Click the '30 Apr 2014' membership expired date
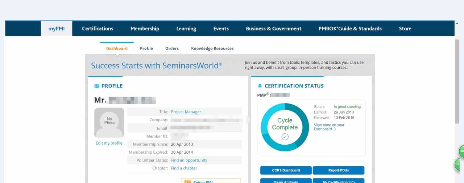Image resolution: width=464 pixels, height=183 pixels. (182, 152)
